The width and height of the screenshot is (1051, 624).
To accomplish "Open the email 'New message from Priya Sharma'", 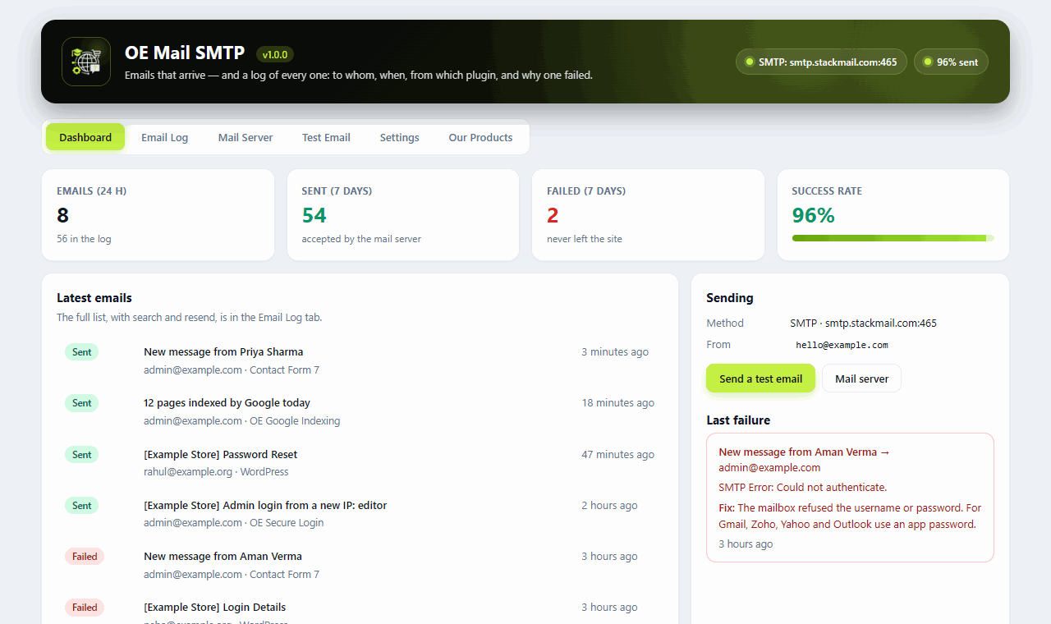I will 223,351.
